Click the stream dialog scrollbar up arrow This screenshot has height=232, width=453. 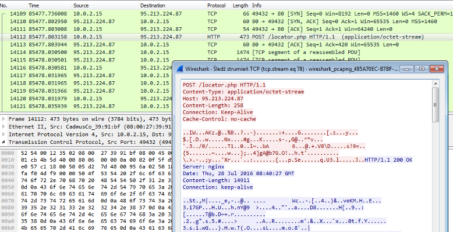click(x=436, y=85)
